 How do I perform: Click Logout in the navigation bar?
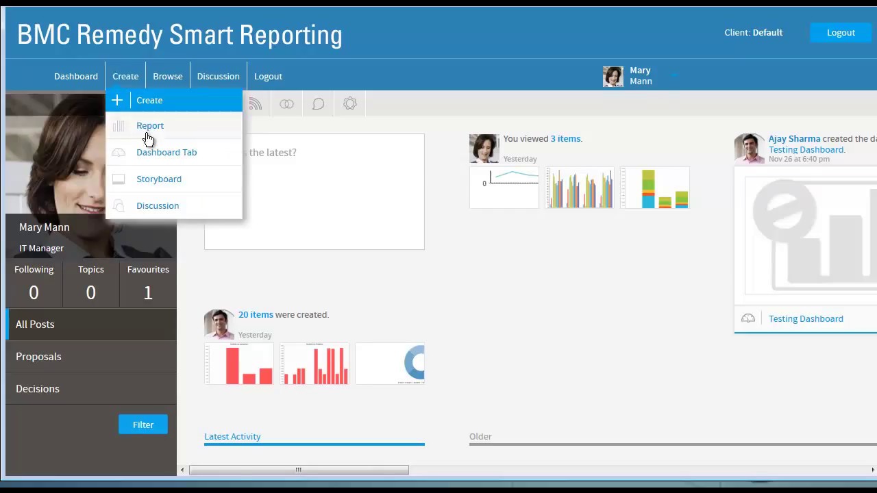tap(268, 76)
